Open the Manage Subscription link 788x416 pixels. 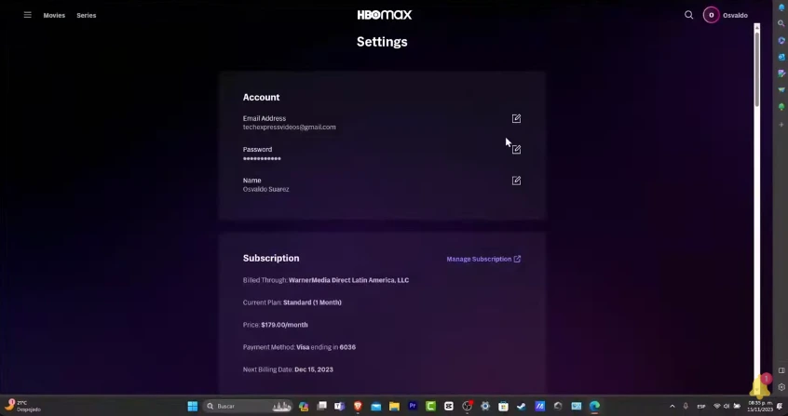[483, 260]
